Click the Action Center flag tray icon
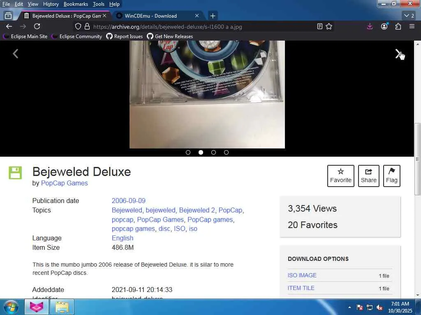Screen dimensions: 421x315 coord(360,307)
